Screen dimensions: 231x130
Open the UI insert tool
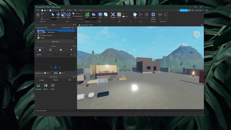(x=106, y=15)
